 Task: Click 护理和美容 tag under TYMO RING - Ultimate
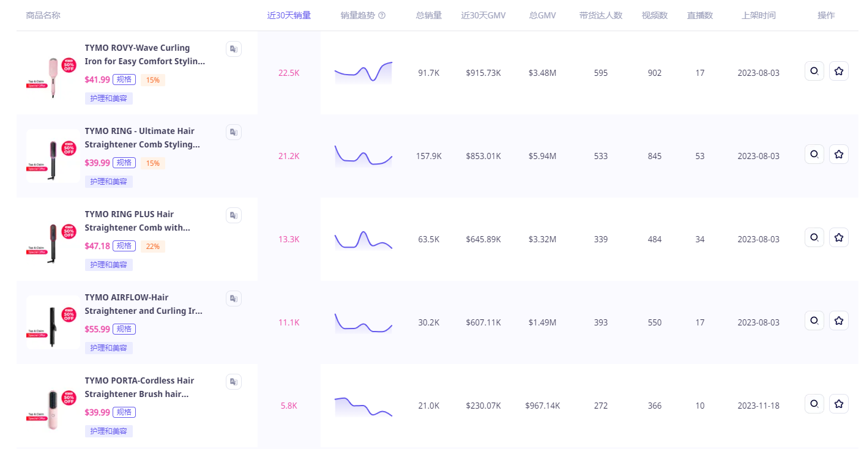[109, 182]
